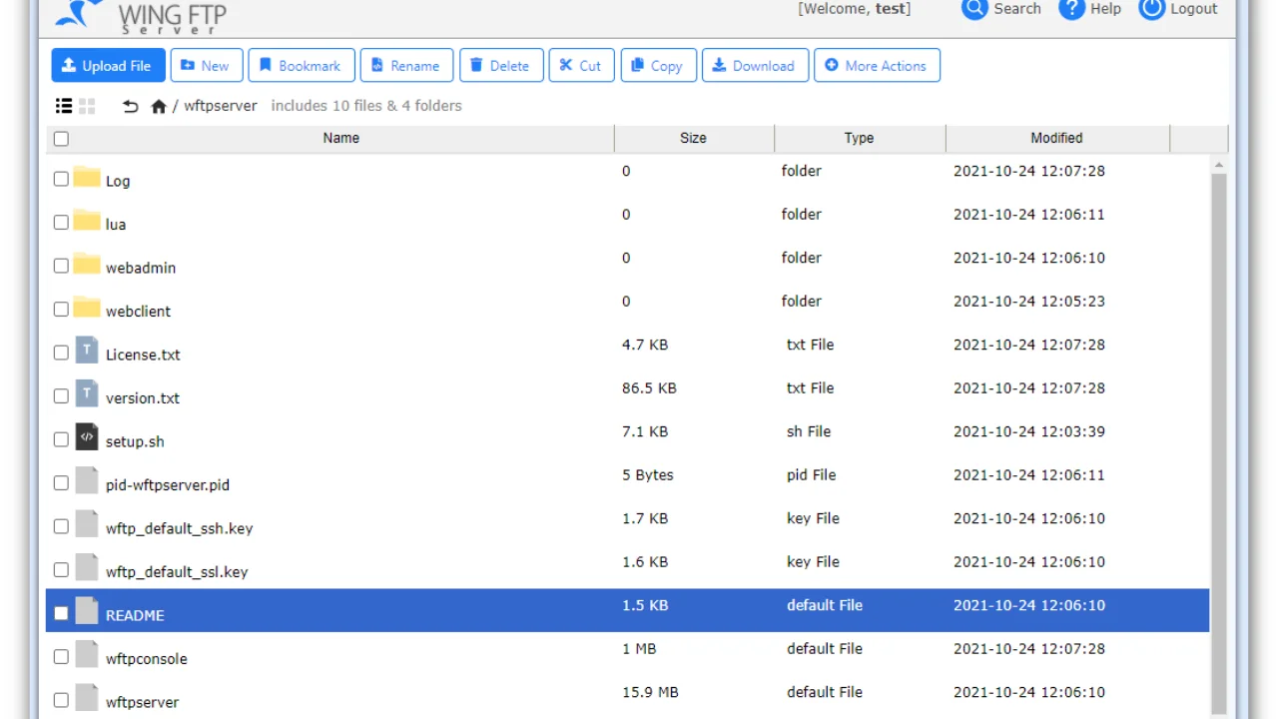The image size is (1278, 719).
Task: Check the box for README row
Action: pos(61,613)
